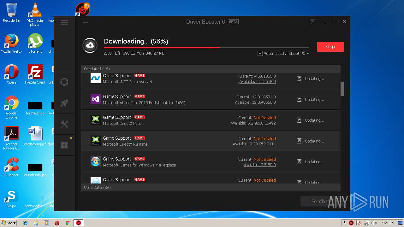
Task: Open the media player taskbar icon
Action: [46, 223]
